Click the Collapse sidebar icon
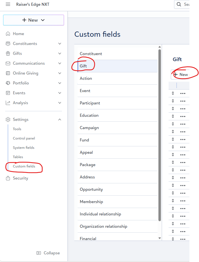199x262 pixels. click(x=39, y=253)
